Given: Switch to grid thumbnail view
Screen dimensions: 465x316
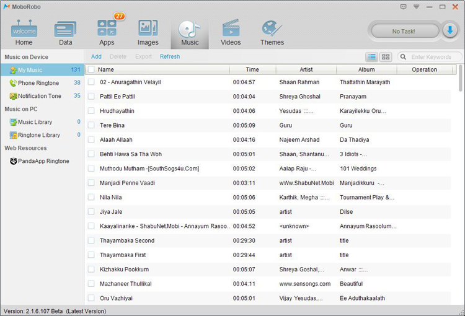Looking at the screenshot, I should 386,56.
